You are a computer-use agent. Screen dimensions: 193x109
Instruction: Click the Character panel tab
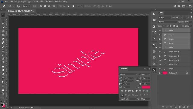[x=123, y=69]
